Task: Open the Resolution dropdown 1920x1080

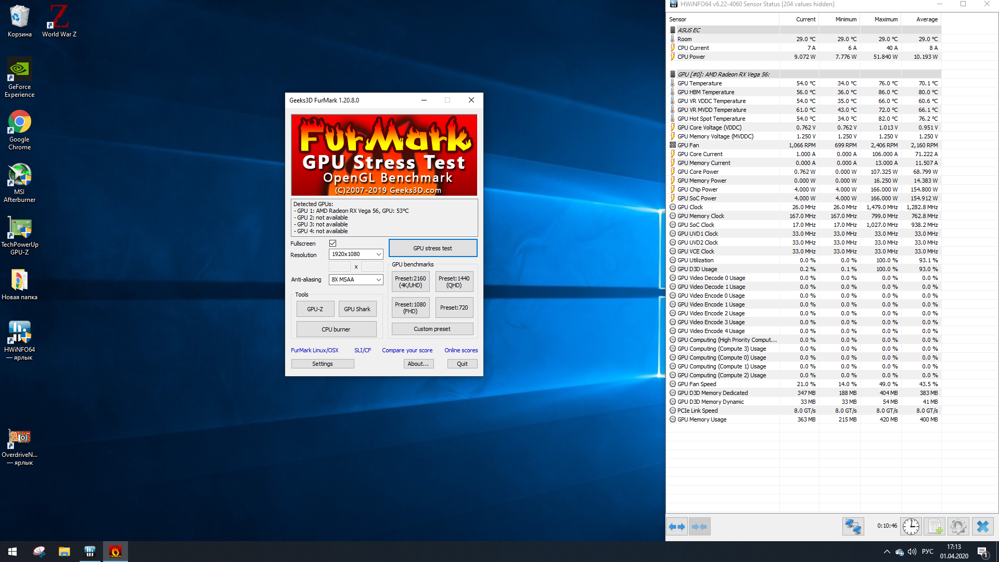Action: 356,254
